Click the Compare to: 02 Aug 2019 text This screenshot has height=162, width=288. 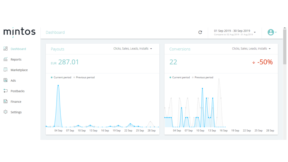[233, 35]
